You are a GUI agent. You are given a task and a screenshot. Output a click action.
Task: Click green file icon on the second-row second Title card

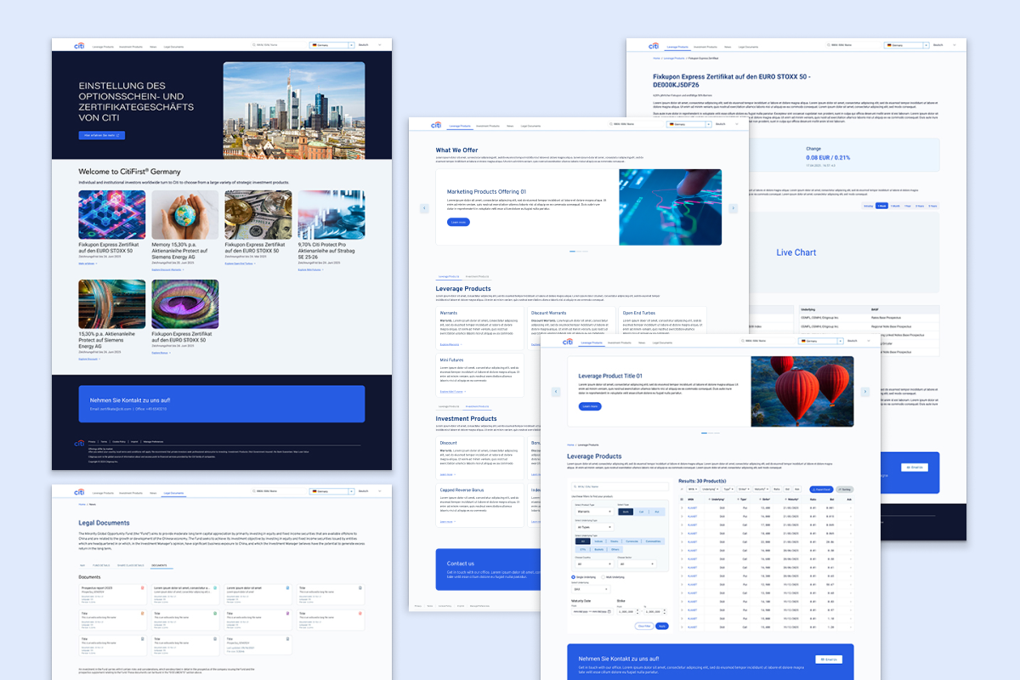215,614
